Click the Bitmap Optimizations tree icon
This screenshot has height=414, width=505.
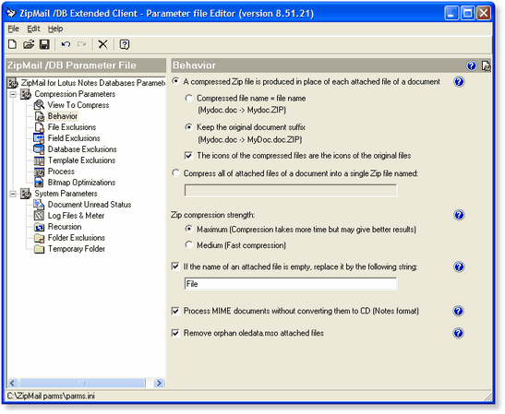39,183
